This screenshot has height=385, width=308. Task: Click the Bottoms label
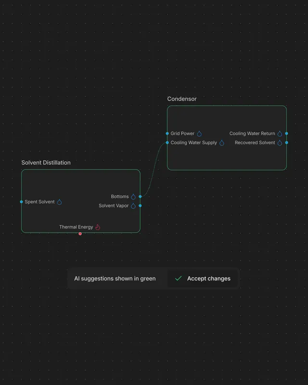(x=120, y=197)
